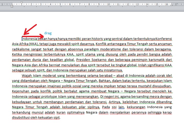Click the word "Kejenuhan"
This screenshot has width=184, height=123.
pos(20,91)
